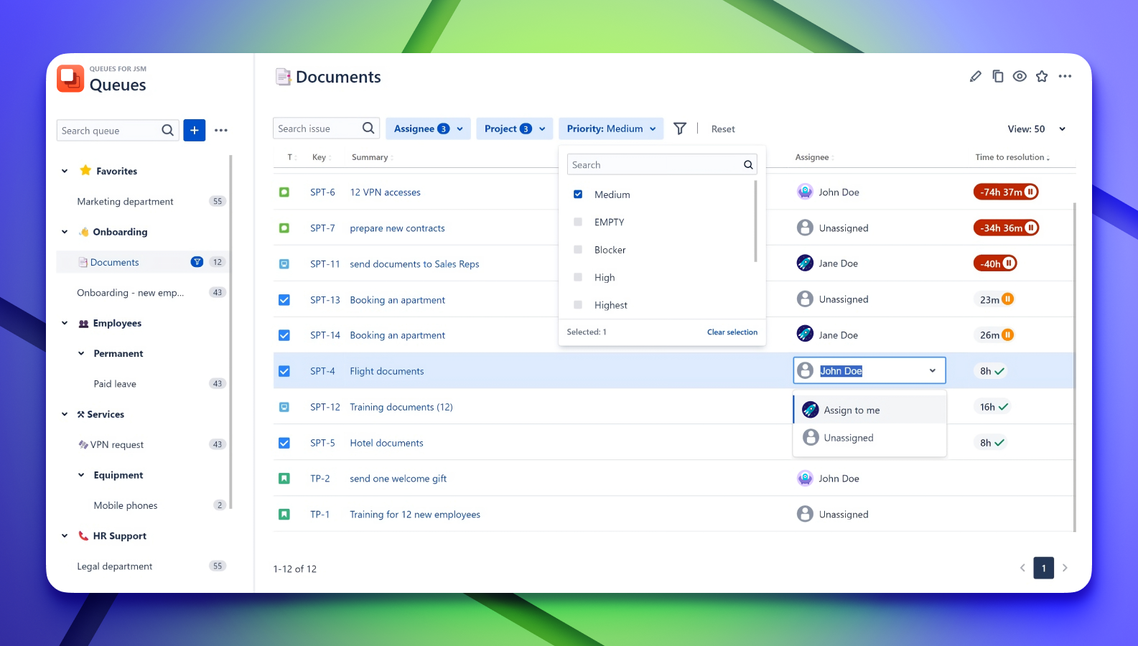Open the Assignee filter dropdown
Viewport: 1138px width, 646px height.
click(x=428, y=128)
